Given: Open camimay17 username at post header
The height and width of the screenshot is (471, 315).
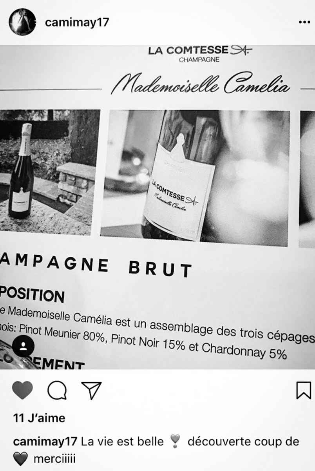Looking at the screenshot, I should click(x=77, y=23).
